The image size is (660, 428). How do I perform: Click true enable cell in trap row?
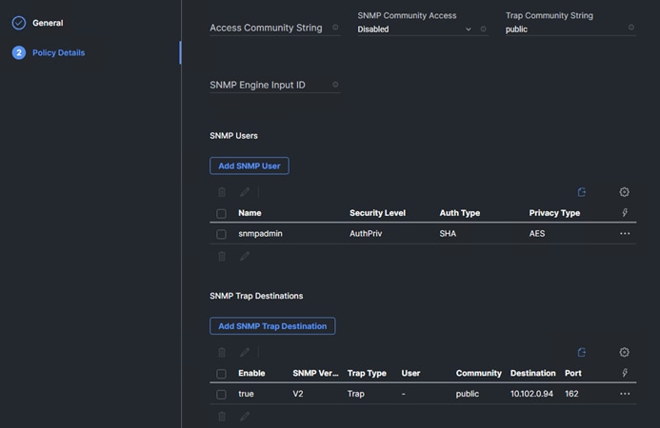click(x=246, y=394)
